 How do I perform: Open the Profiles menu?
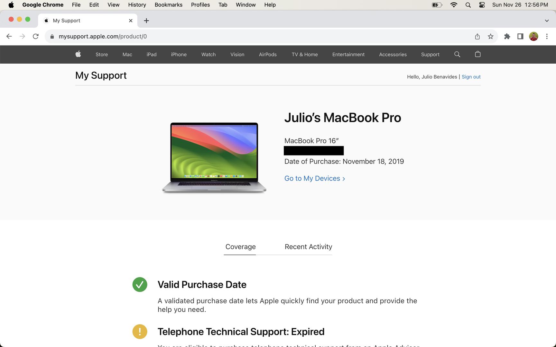[200, 5]
